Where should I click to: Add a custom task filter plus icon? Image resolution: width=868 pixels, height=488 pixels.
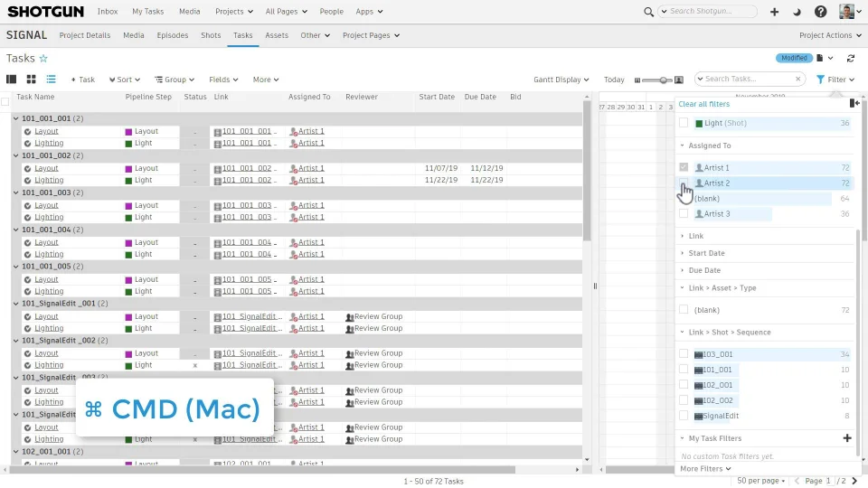point(847,438)
